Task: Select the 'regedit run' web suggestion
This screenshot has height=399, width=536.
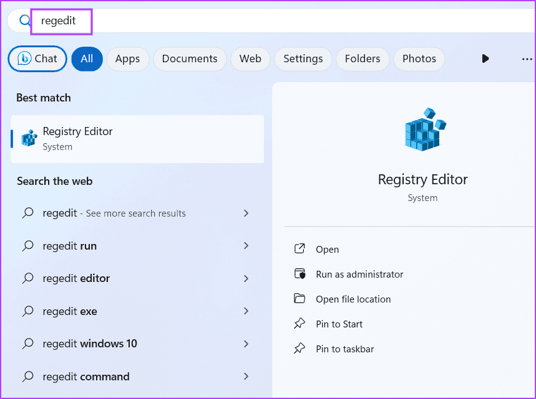Action: click(x=137, y=246)
